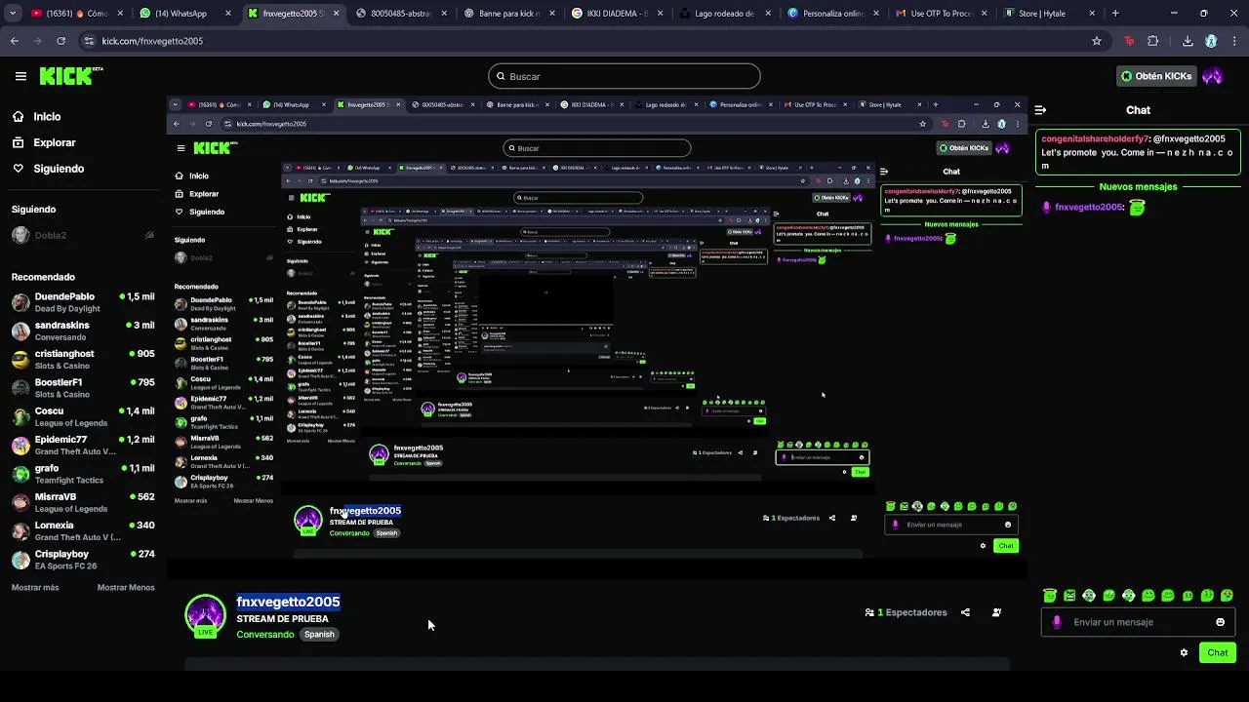
Task: Open the followed channel Dobla2
Action: [82, 235]
